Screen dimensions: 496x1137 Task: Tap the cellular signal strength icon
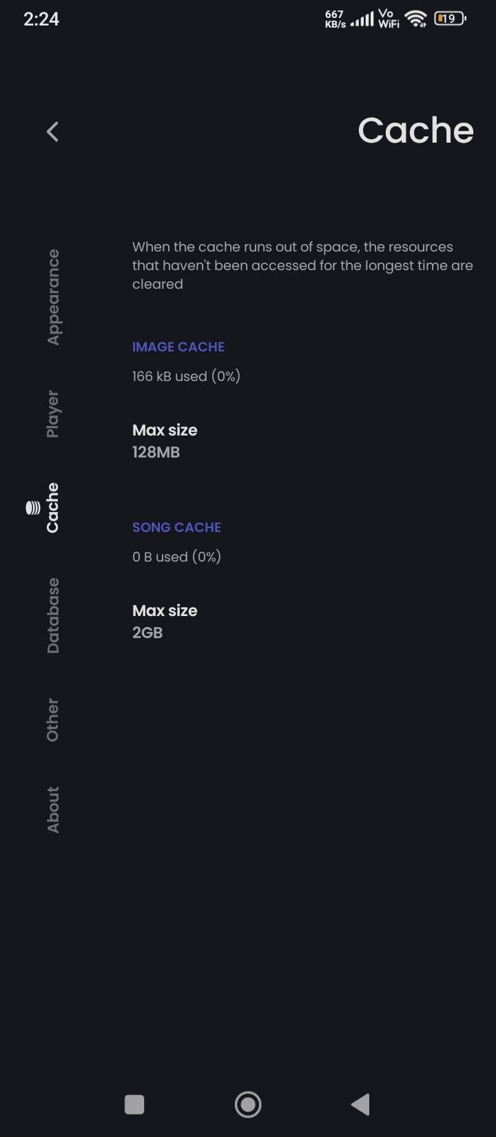tap(362, 20)
